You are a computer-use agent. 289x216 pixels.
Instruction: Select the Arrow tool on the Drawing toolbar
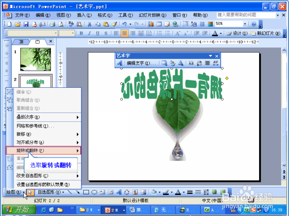coord(78,192)
